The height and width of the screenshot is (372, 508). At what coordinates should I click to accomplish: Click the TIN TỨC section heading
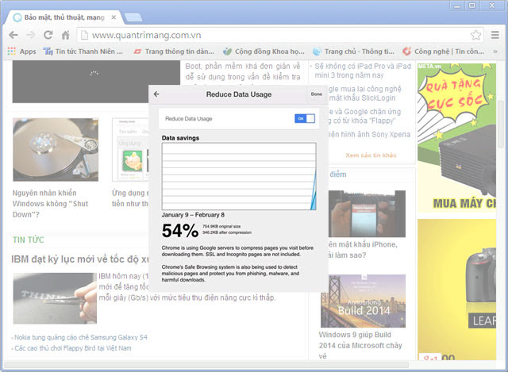point(29,240)
